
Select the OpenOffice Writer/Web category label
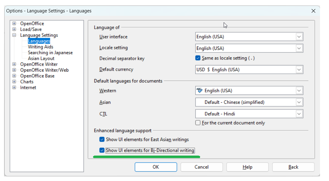(44, 70)
